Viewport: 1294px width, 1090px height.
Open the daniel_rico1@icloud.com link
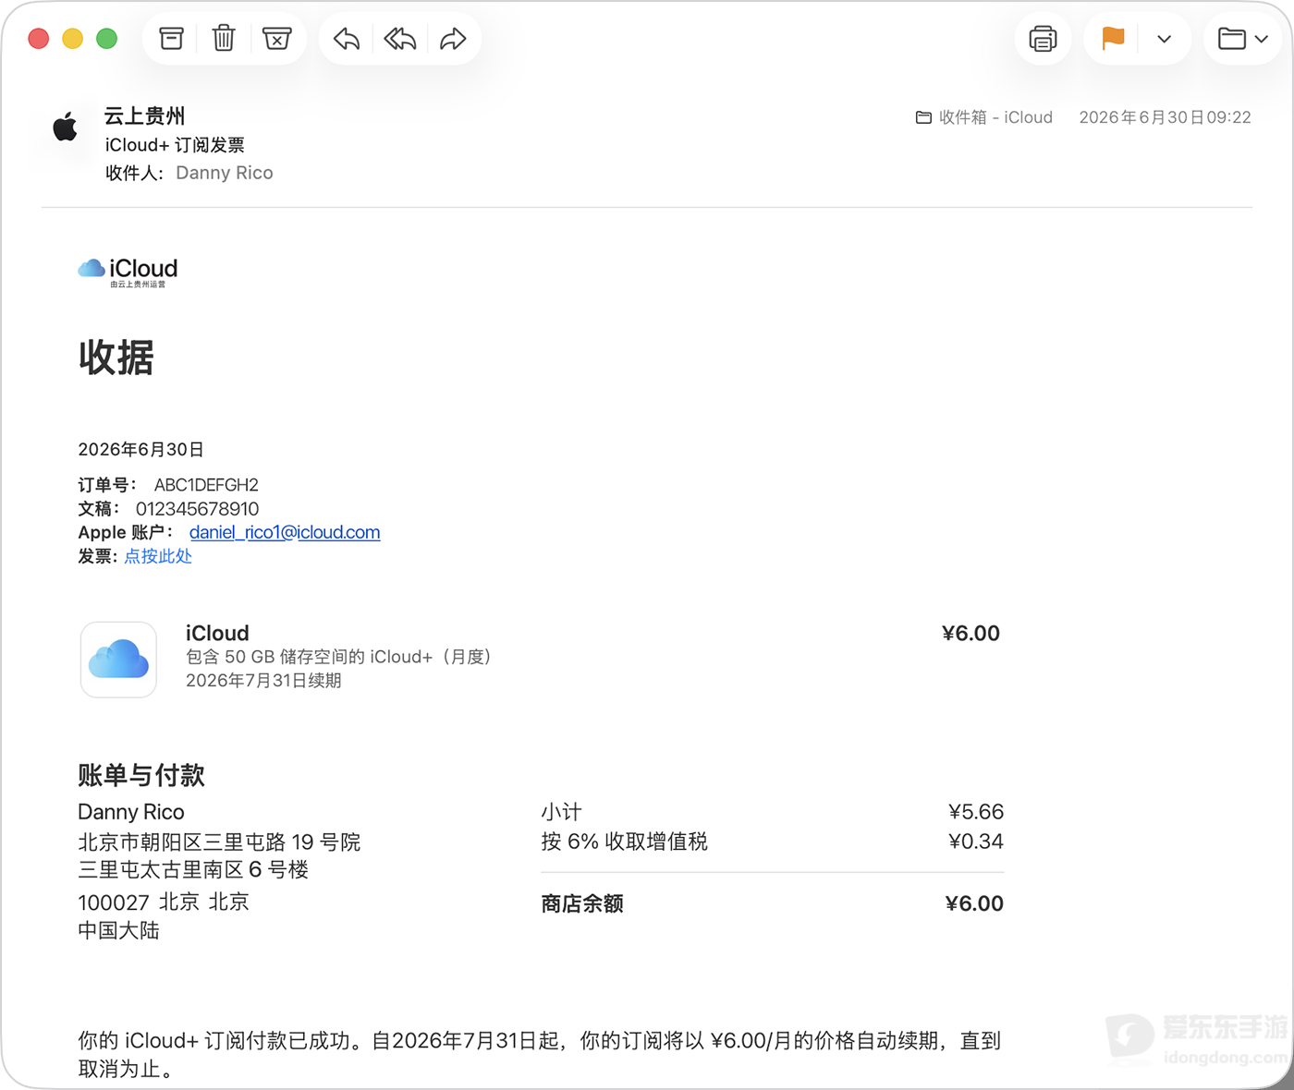pos(285,532)
